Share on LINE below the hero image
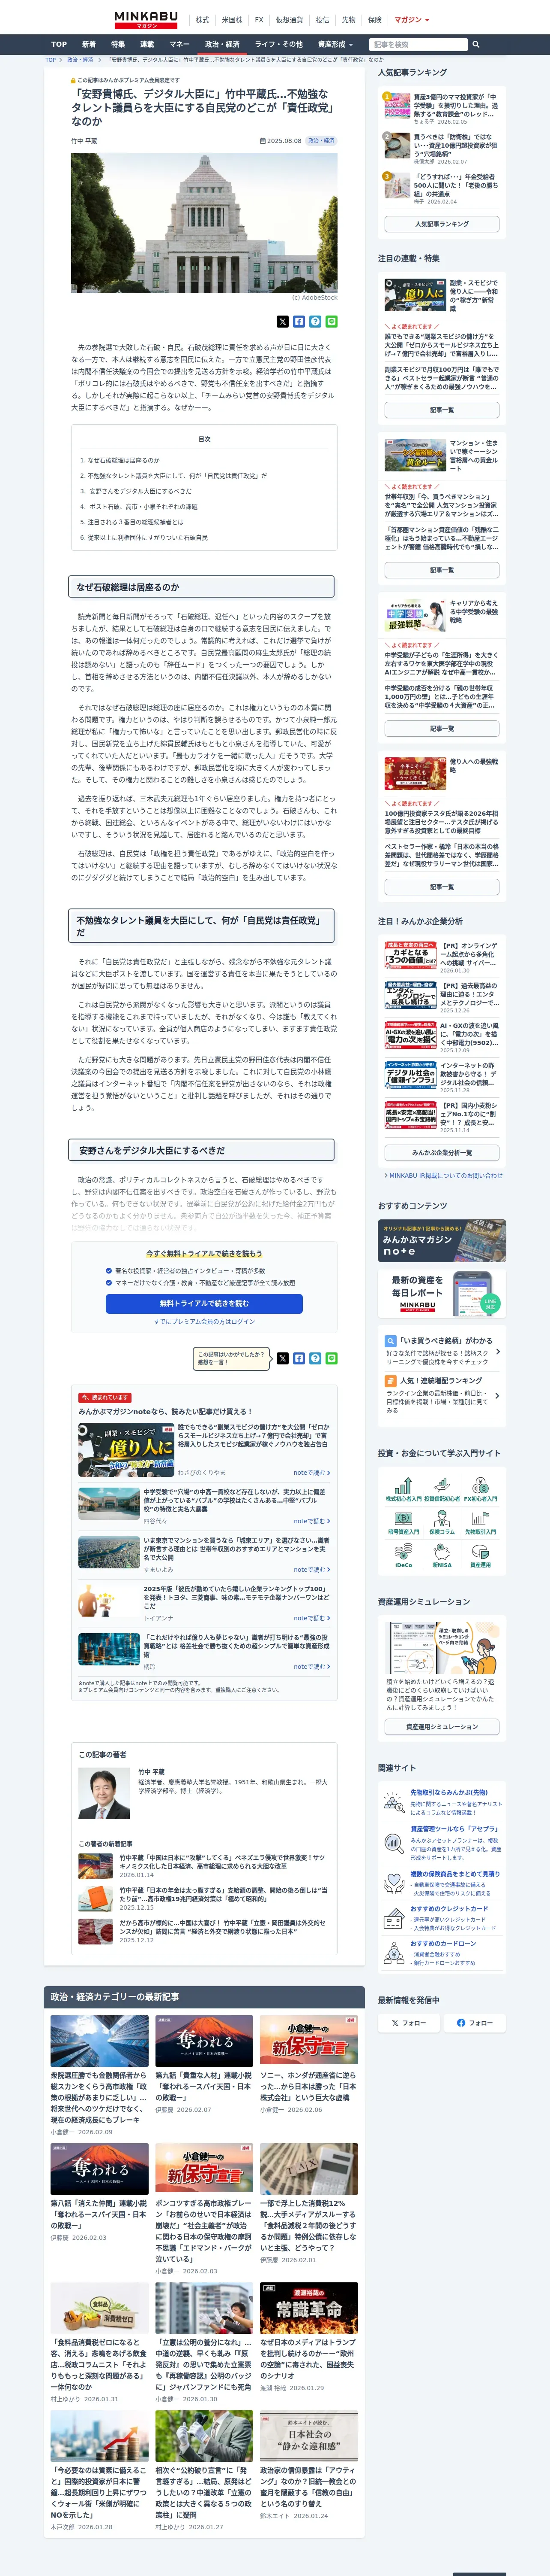The height and width of the screenshot is (2576, 550). point(332,322)
